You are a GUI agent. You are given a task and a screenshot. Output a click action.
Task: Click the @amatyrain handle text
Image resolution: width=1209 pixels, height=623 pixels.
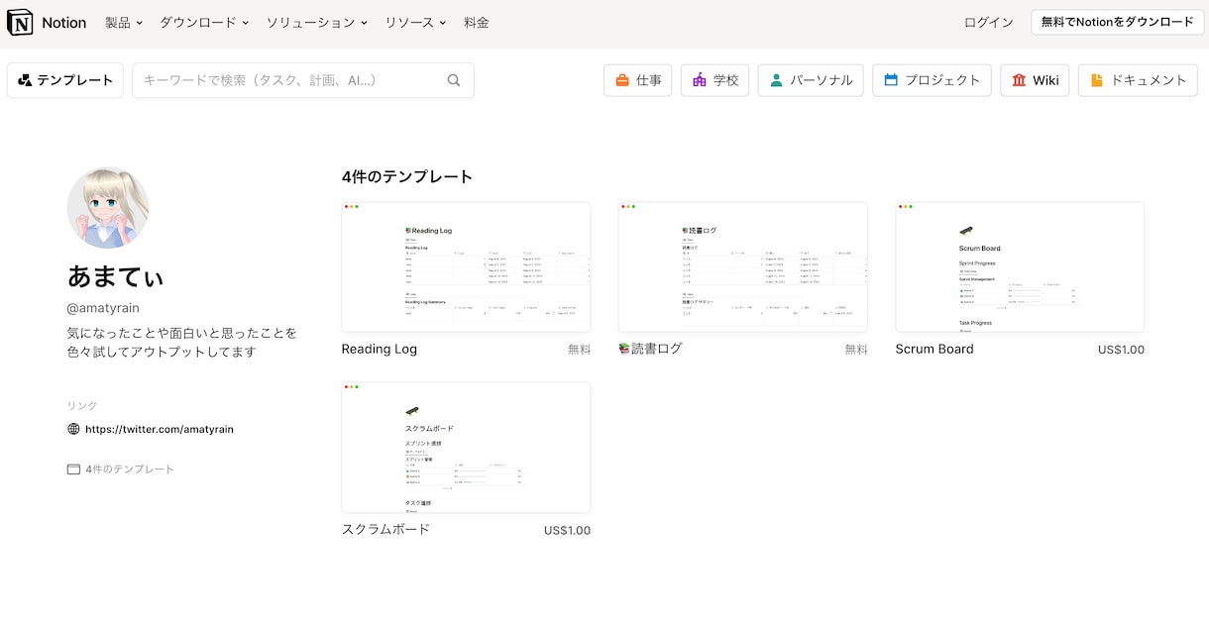click(x=103, y=308)
